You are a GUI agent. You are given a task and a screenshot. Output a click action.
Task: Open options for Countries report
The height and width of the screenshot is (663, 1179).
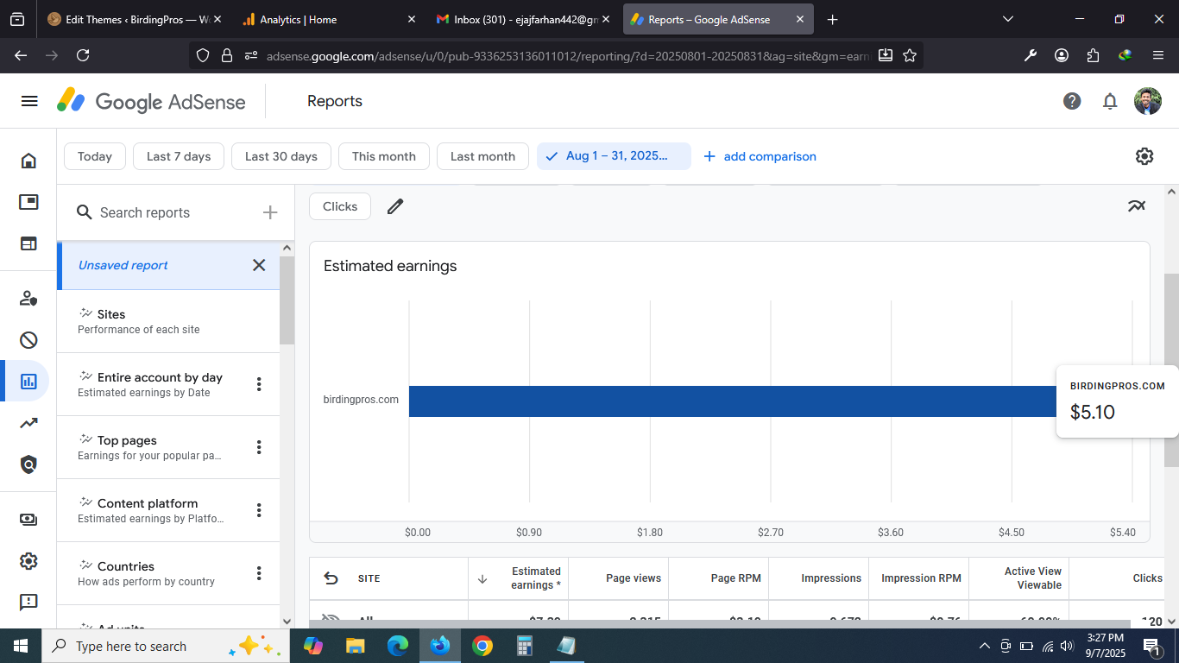[259, 573]
